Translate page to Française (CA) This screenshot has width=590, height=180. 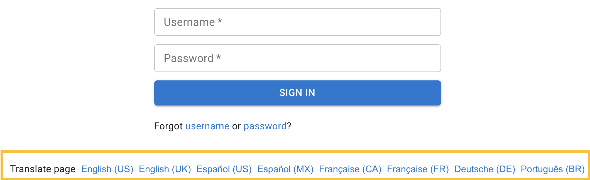[350, 169]
